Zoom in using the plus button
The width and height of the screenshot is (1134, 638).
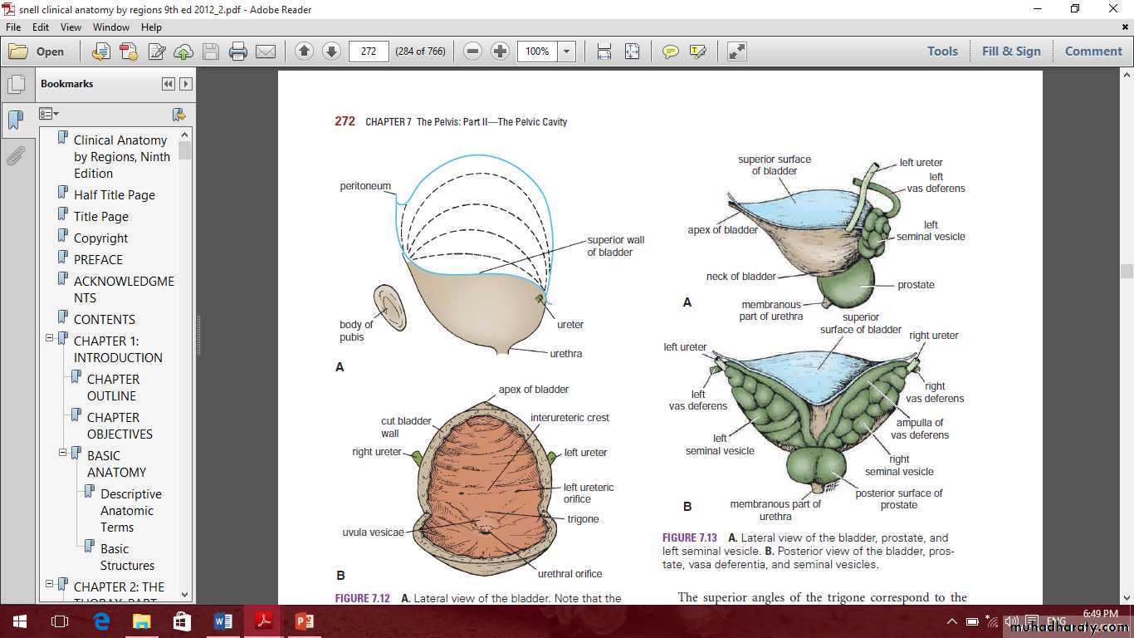coord(500,52)
